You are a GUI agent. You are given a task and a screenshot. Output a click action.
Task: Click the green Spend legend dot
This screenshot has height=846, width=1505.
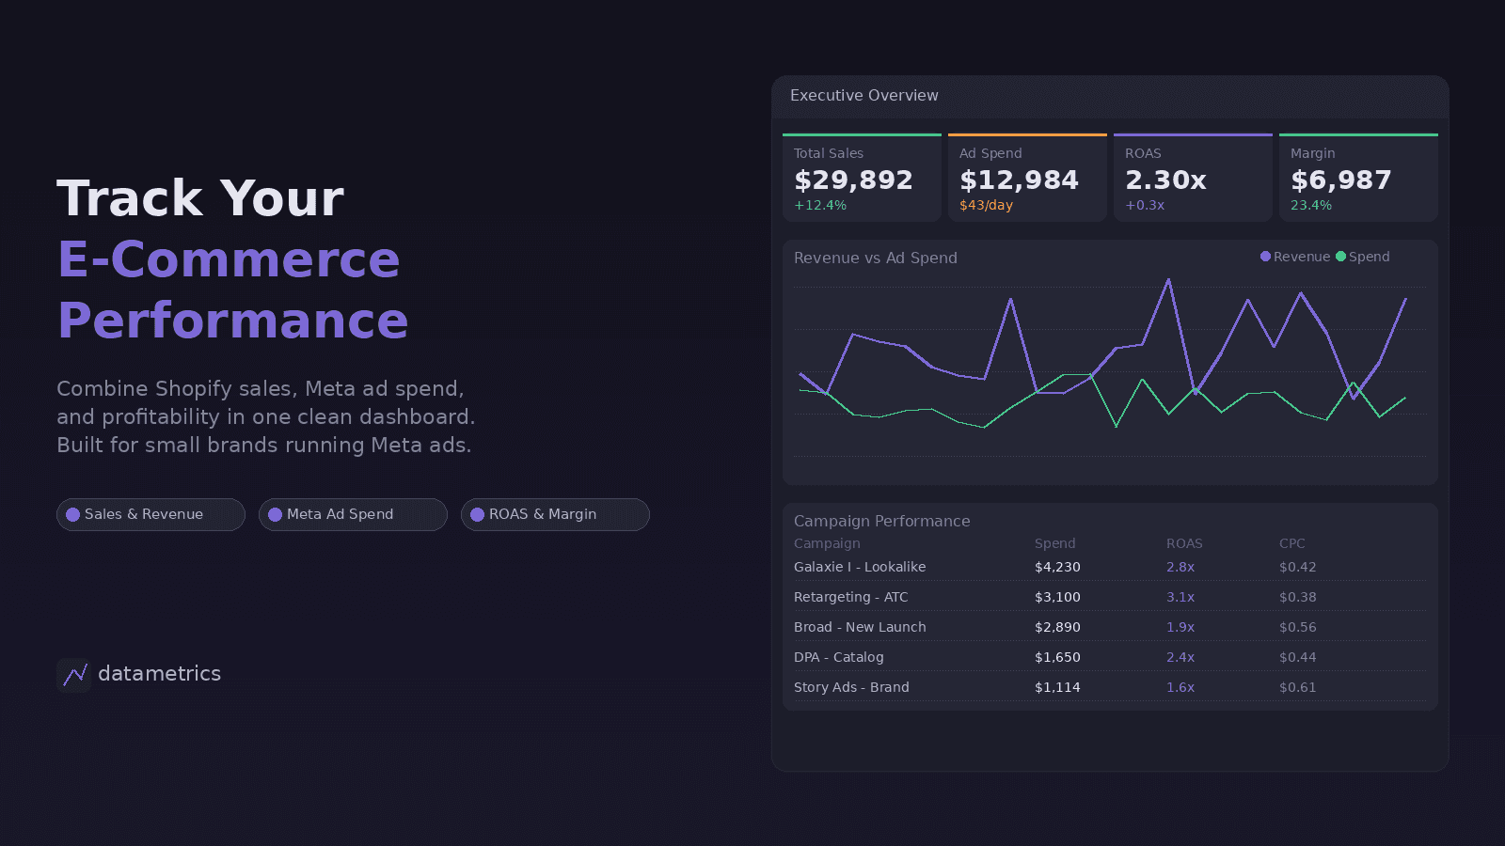tap(1340, 257)
